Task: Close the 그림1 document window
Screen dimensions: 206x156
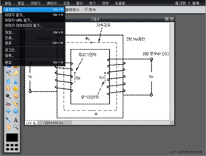Action: click(x=172, y=19)
